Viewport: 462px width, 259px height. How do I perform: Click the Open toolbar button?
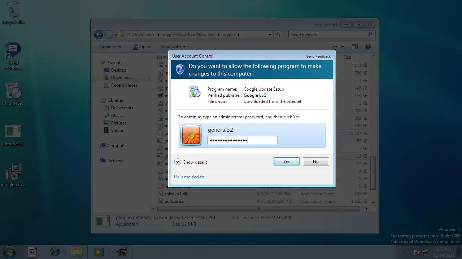(141, 47)
